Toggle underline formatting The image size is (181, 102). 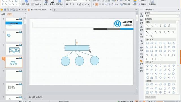(74, 5)
